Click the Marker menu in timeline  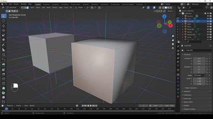coord(32,106)
